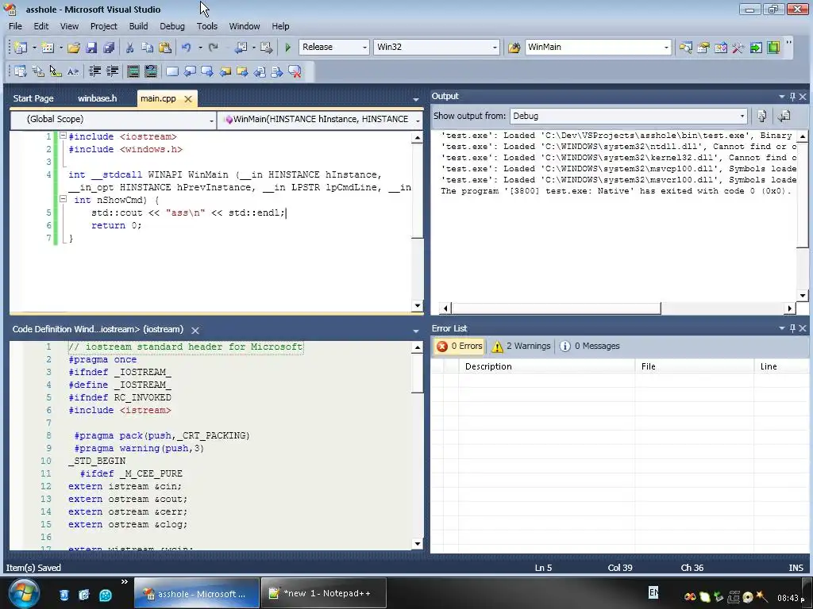This screenshot has width=813, height=609.
Task: Click the Display Quick Info icon
Action: [56, 71]
